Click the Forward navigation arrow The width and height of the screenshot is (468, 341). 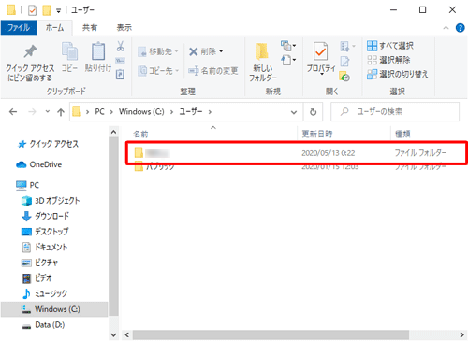tap(32, 112)
